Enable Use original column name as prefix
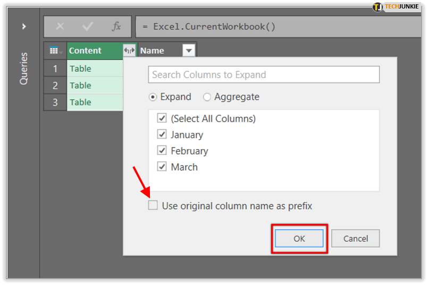Screen dimensions: 428x285 (153, 205)
